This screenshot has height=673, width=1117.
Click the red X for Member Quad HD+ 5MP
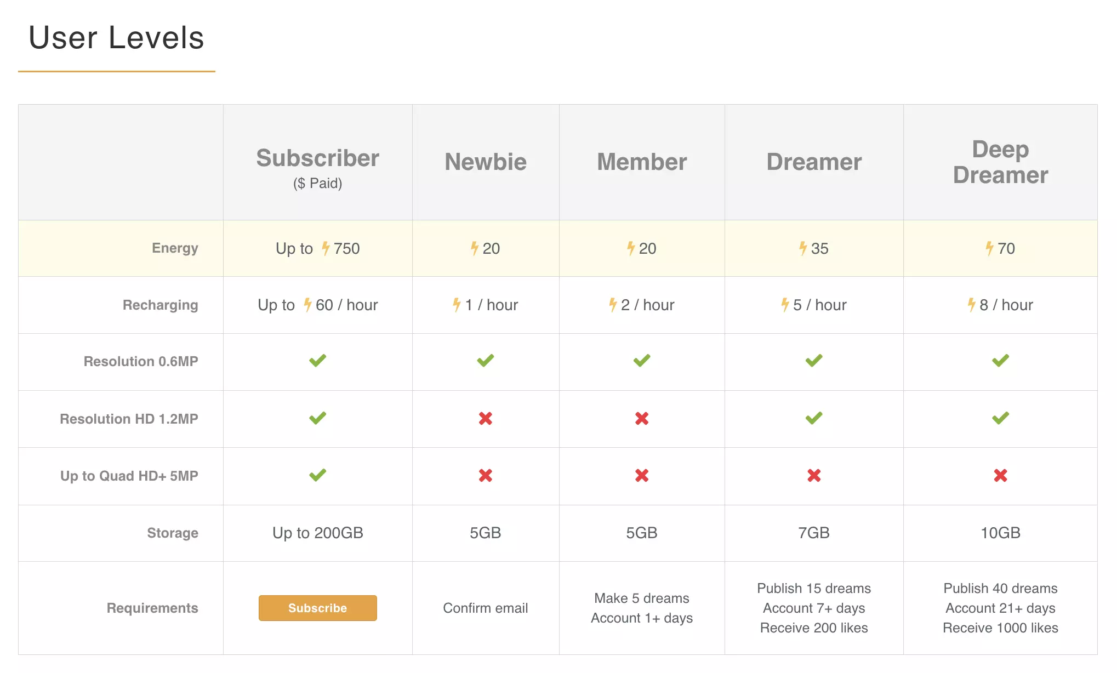(641, 475)
